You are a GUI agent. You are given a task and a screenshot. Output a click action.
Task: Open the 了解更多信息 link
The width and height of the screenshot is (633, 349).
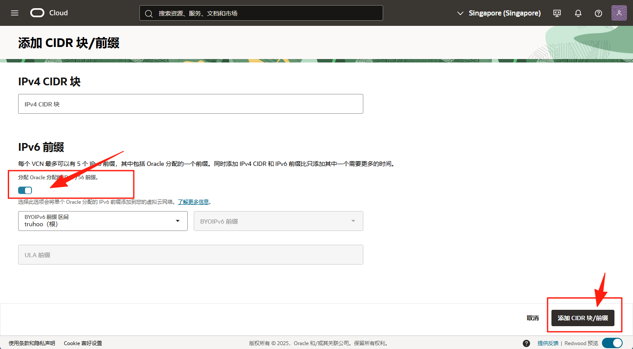coord(194,202)
